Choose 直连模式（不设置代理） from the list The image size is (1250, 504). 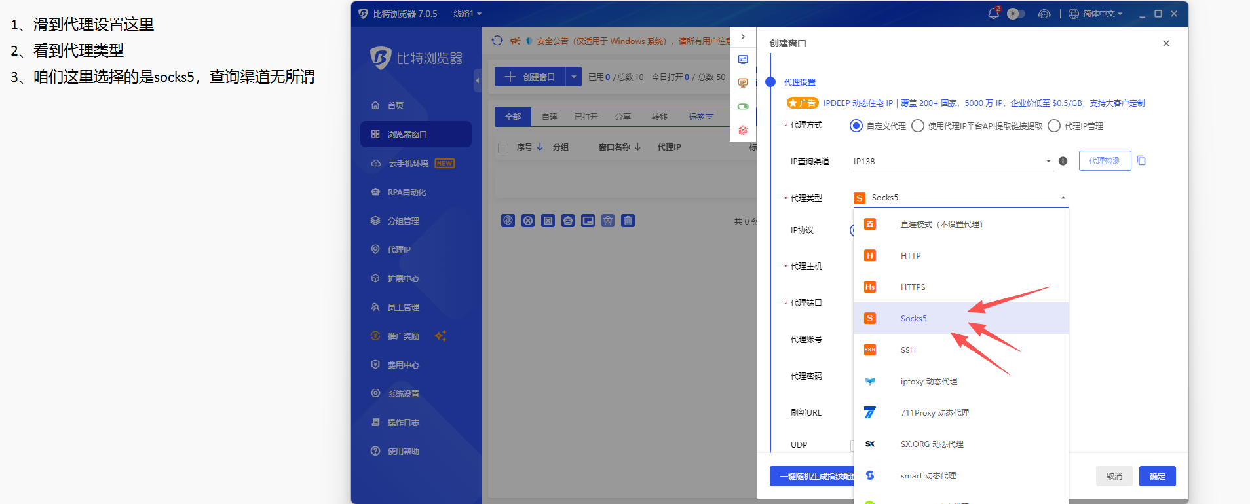point(961,225)
